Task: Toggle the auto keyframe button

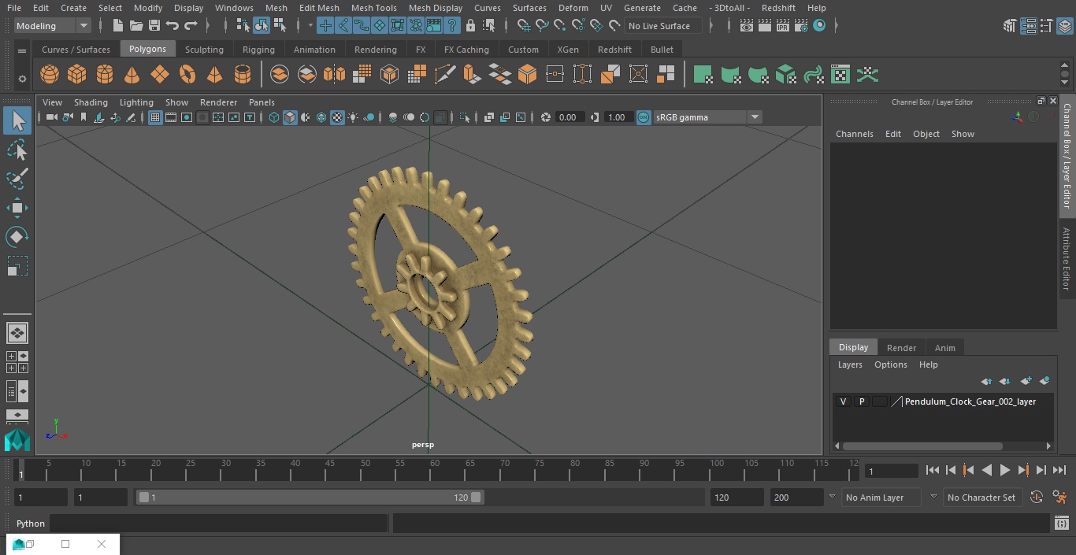Action: (x=1037, y=497)
